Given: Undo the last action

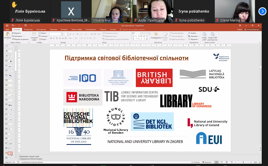Looking at the screenshot, I should (x=13, y=25).
